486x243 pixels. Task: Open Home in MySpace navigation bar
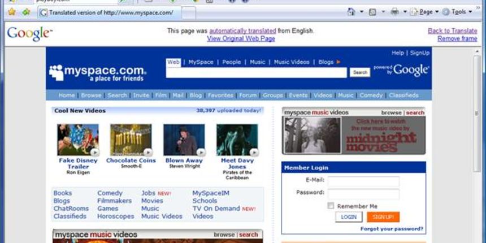pyautogui.click(x=67, y=95)
